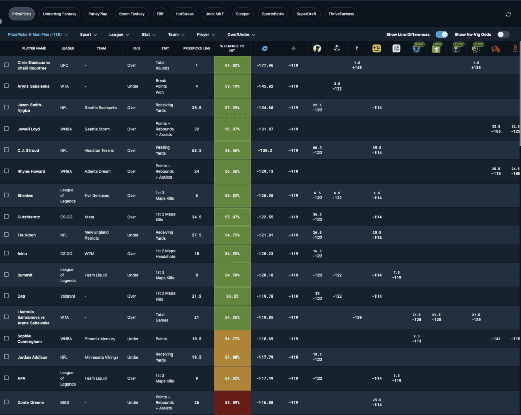Open the Fliff tab
Viewport: 521px width, 415px height.
click(x=160, y=14)
